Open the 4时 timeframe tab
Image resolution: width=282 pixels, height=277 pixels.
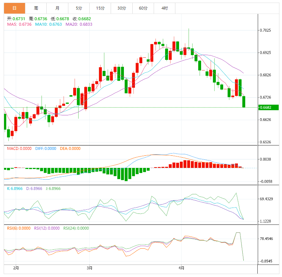pos(165,8)
